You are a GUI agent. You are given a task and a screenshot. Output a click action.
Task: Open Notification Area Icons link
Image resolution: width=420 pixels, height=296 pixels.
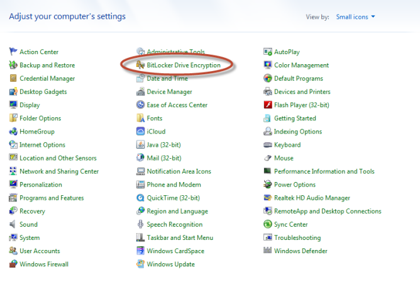(x=179, y=171)
